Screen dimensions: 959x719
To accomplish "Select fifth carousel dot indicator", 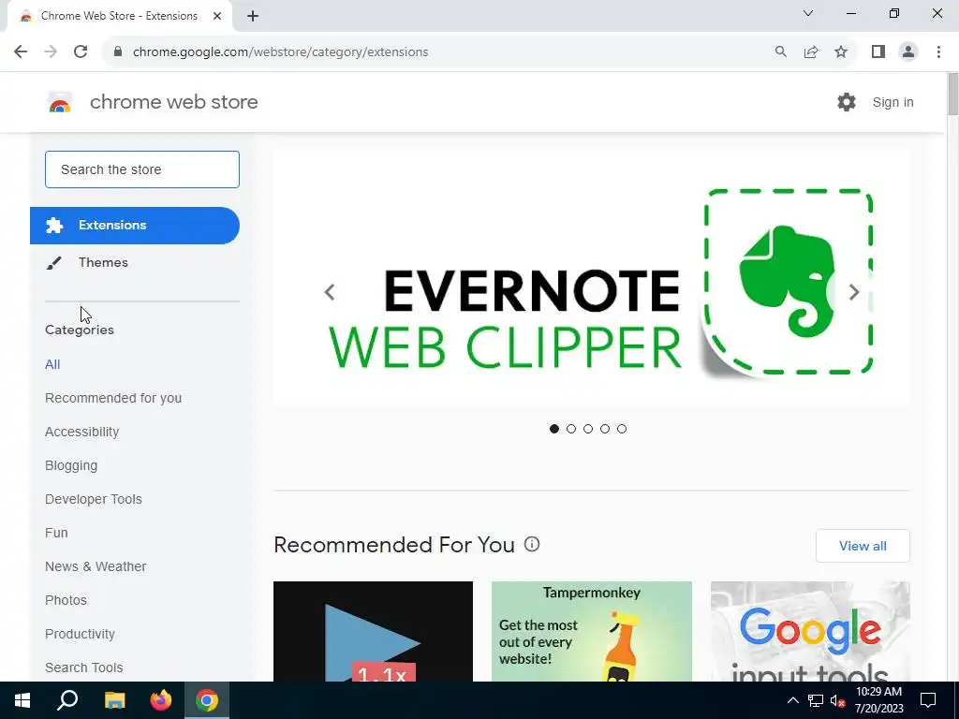I will coord(622,429).
